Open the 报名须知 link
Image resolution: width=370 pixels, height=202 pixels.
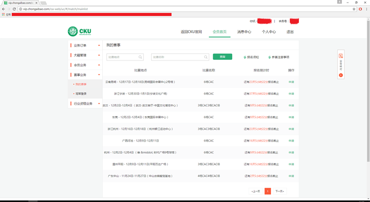[x=251, y=57]
